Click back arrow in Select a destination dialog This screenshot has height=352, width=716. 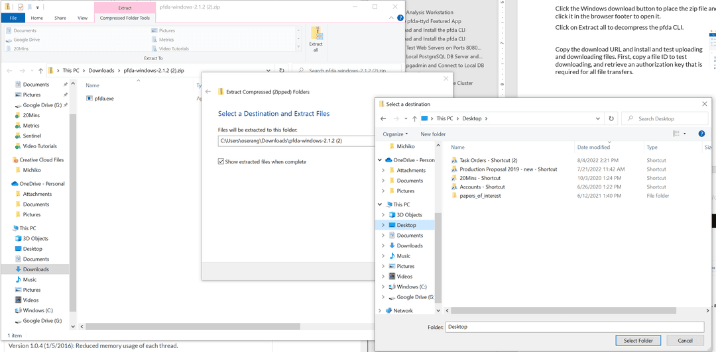pos(383,118)
